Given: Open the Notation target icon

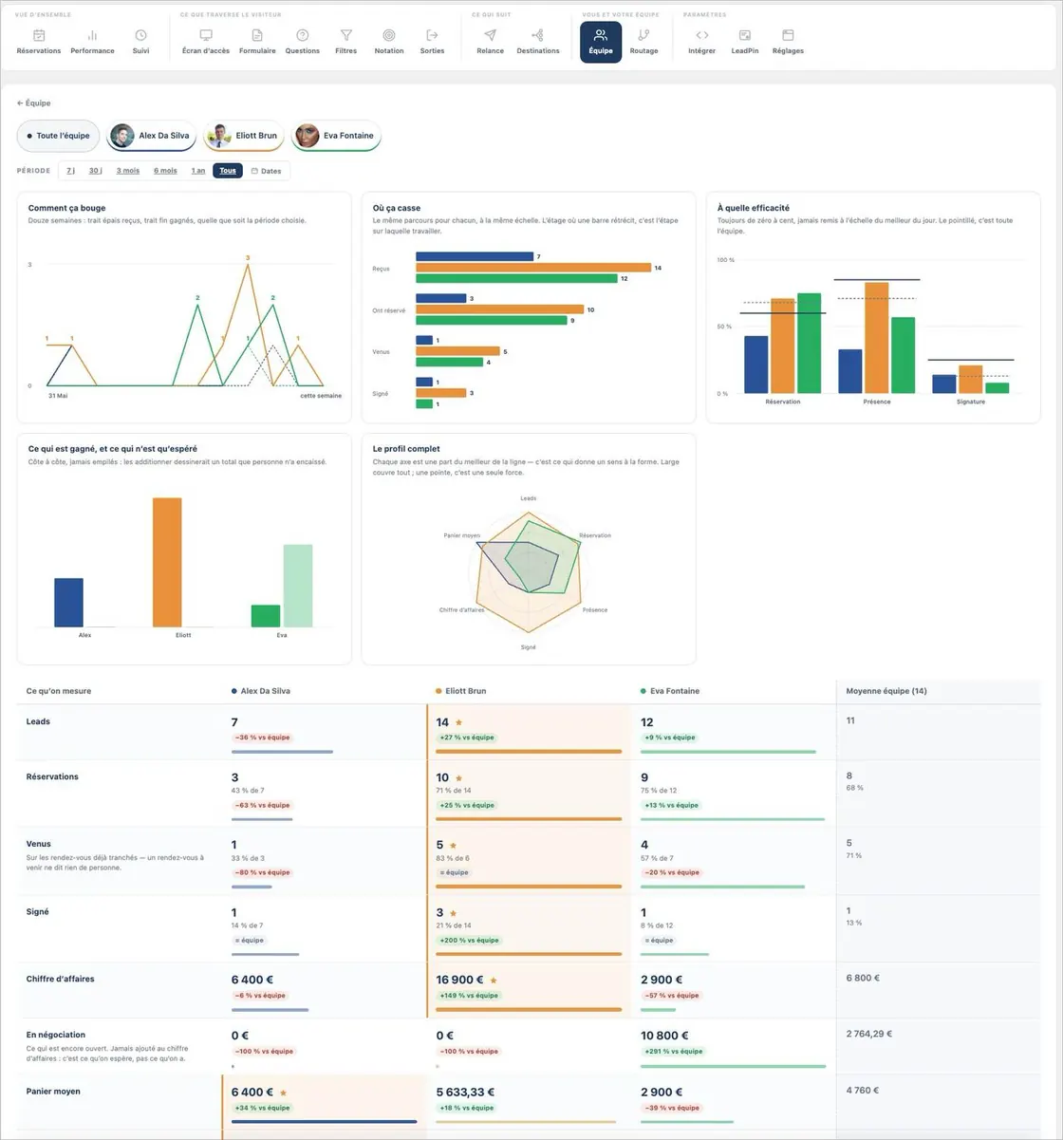Looking at the screenshot, I should (389, 35).
